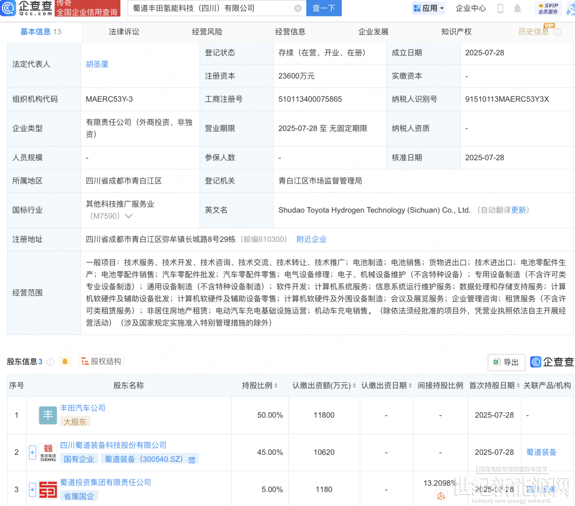Viewport: 575px width, 506px height.
Task: Expand 四川蜀道装备科技 shareholder row
Action: [32, 452]
